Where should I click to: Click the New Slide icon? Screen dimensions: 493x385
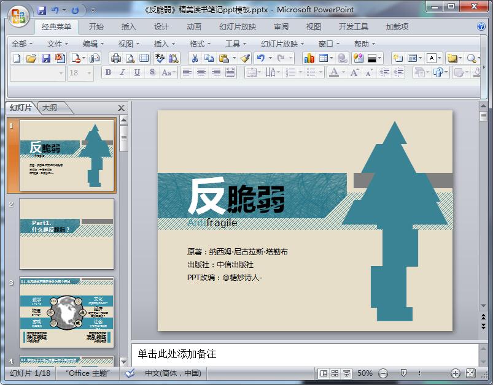(398, 58)
